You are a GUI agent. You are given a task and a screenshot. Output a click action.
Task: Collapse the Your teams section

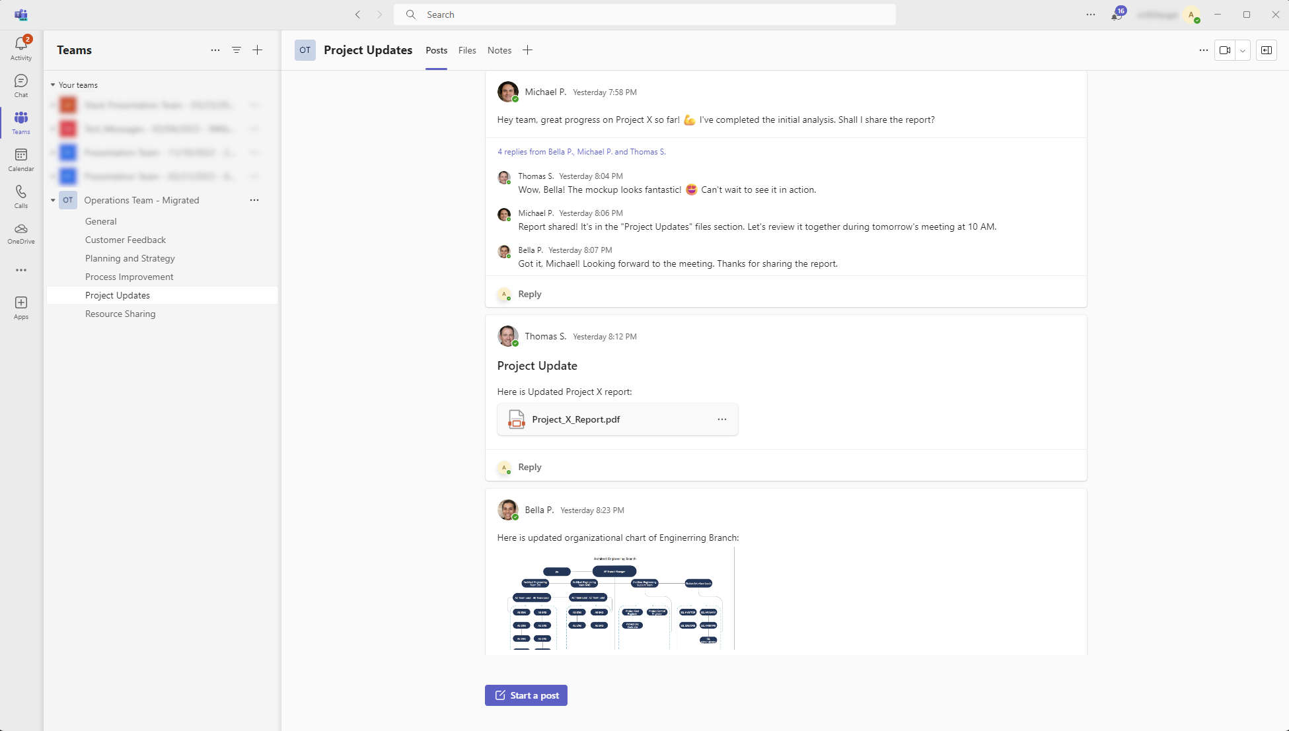(x=53, y=85)
